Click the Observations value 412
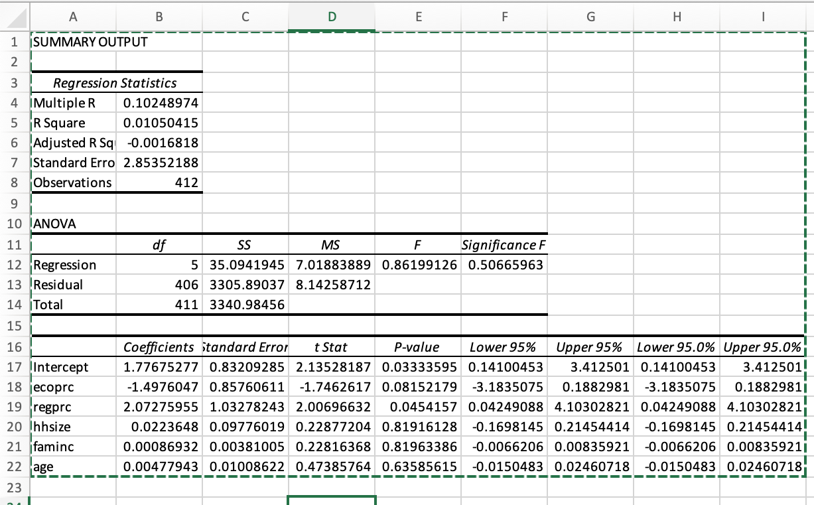The width and height of the screenshot is (814, 505). pyautogui.click(x=159, y=182)
